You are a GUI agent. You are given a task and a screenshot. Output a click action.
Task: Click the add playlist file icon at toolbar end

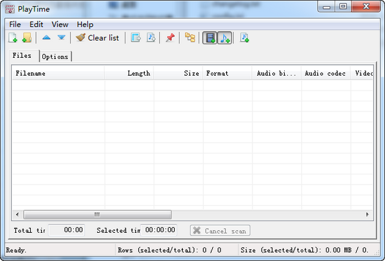[244, 38]
